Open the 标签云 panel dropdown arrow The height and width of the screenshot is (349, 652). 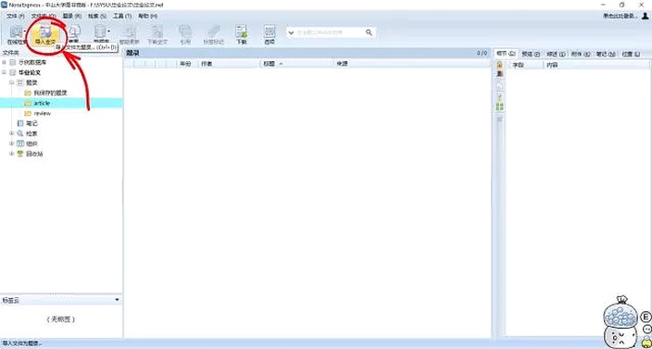pos(117,300)
